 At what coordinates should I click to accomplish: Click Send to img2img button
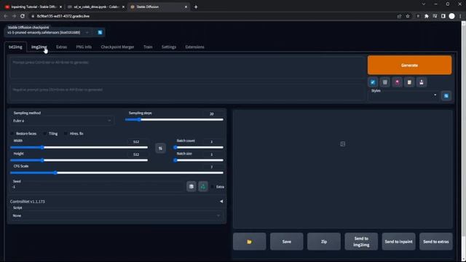(x=361, y=242)
